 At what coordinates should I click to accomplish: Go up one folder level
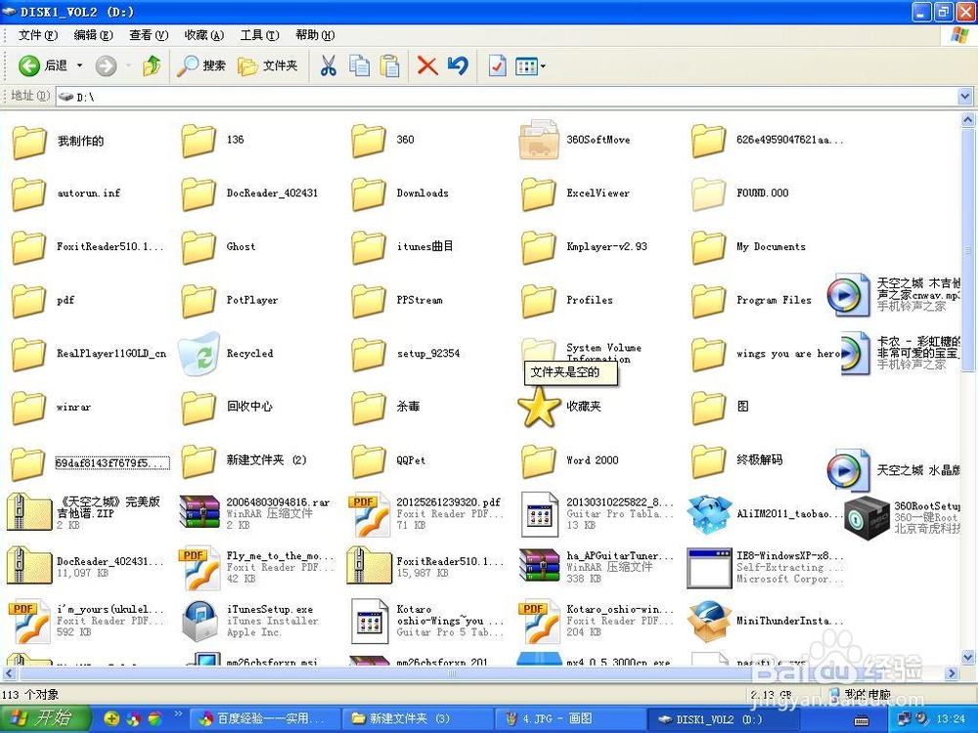click(x=152, y=65)
